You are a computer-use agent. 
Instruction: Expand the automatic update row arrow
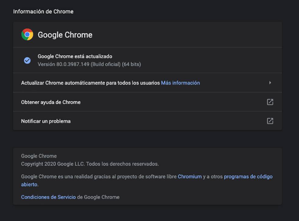tap(270, 83)
